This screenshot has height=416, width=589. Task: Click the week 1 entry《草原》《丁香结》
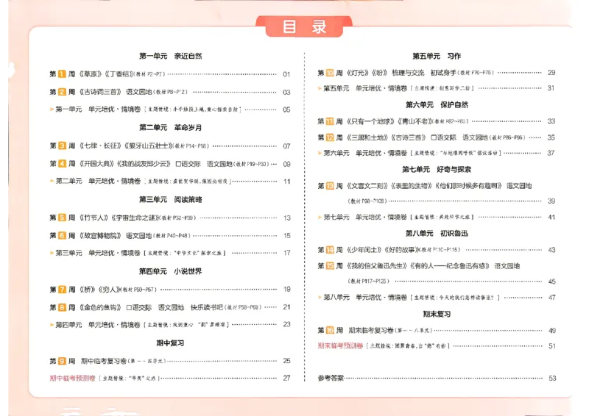pyautogui.click(x=170, y=74)
